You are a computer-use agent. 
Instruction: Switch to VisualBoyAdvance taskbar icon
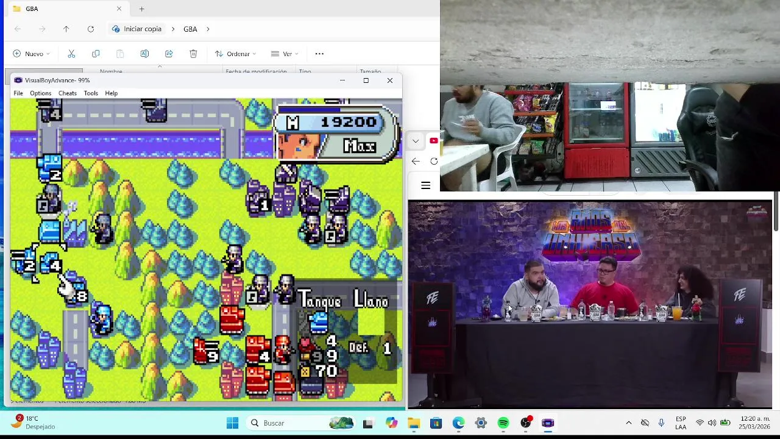click(548, 423)
